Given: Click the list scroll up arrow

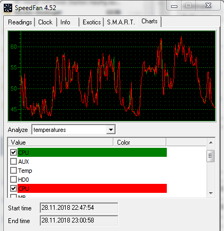Looking at the screenshot, I should pos(211,143).
